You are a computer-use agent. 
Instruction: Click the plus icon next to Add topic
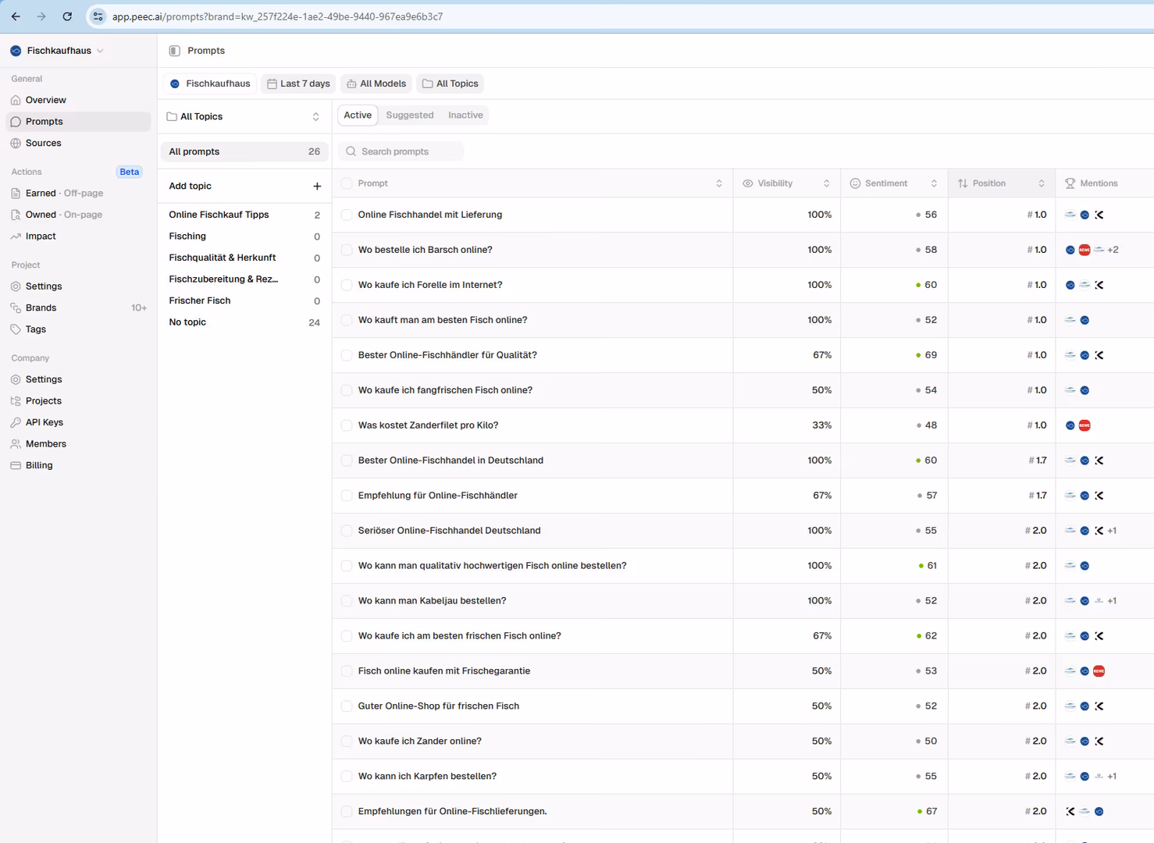[317, 187]
